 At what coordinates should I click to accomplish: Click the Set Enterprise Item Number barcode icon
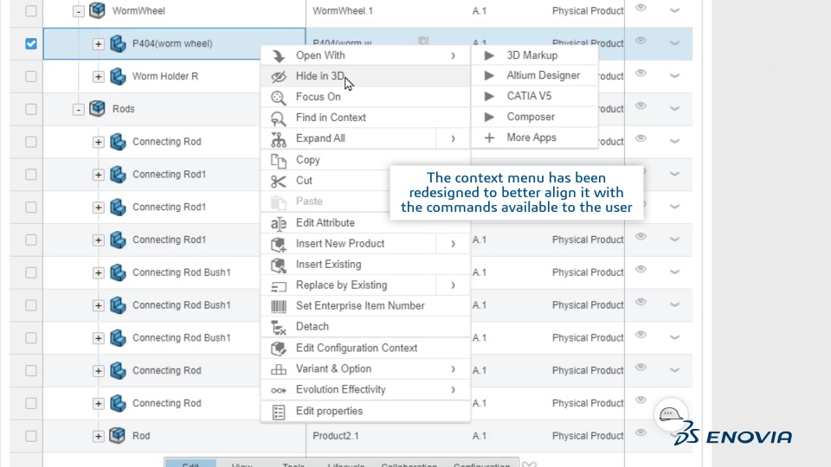279,306
